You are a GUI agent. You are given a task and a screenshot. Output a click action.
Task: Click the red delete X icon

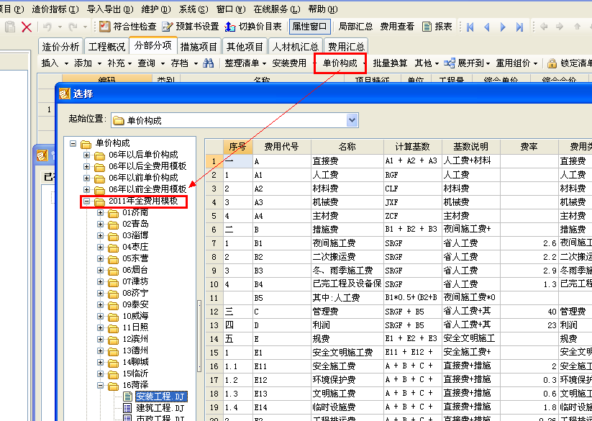pos(27,27)
